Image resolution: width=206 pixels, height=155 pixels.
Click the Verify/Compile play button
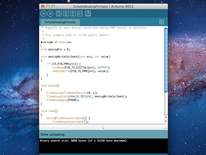pos(43,14)
